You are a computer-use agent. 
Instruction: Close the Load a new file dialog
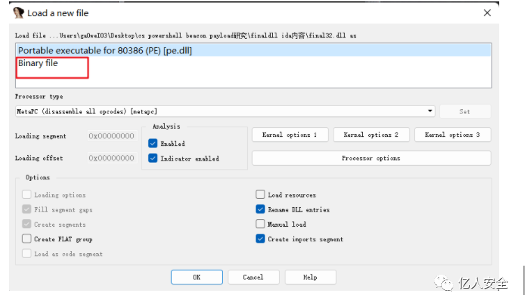[487, 13]
